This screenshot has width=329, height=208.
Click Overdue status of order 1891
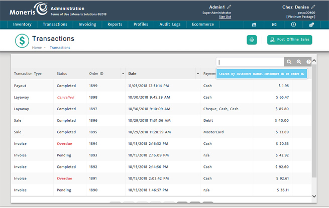(64, 178)
